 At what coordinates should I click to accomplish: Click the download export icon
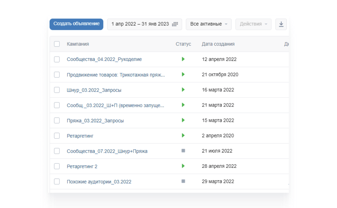click(281, 24)
